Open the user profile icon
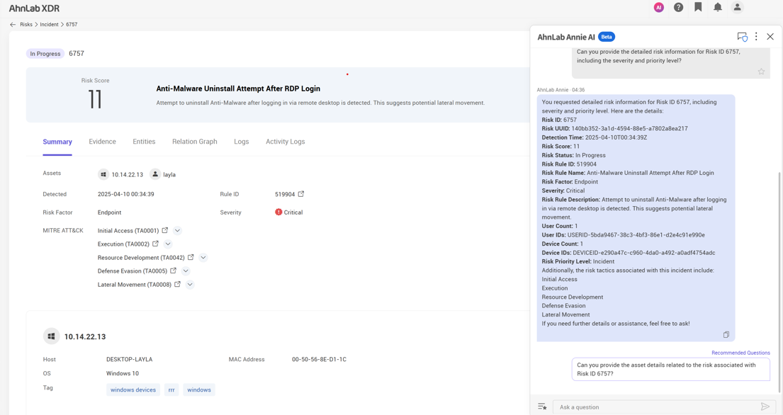Viewport: 783px width, 415px height. pyautogui.click(x=737, y=8)
